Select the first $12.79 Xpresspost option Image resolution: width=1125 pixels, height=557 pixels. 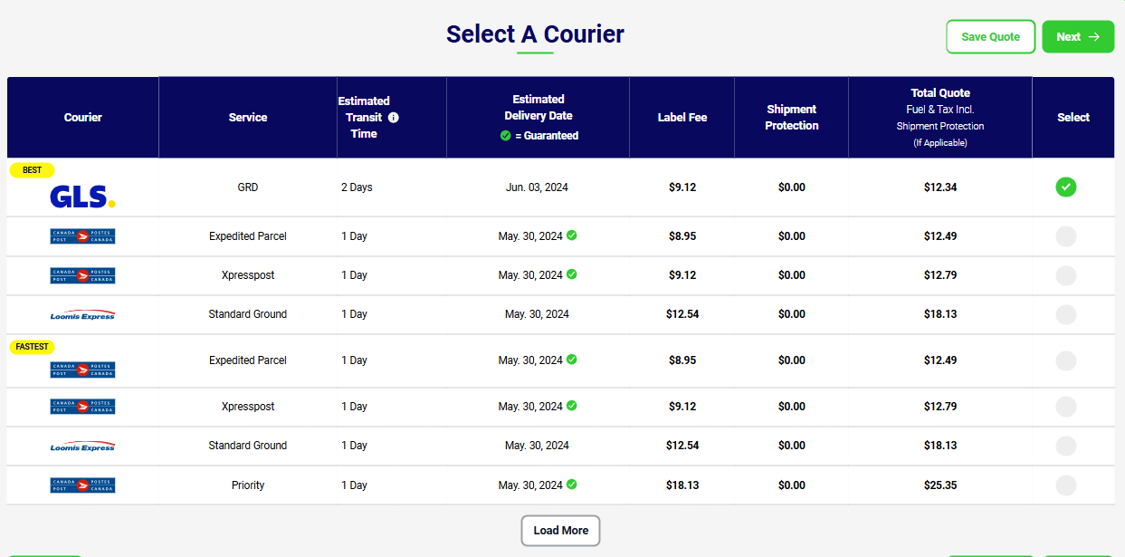tap(1066, 275)
